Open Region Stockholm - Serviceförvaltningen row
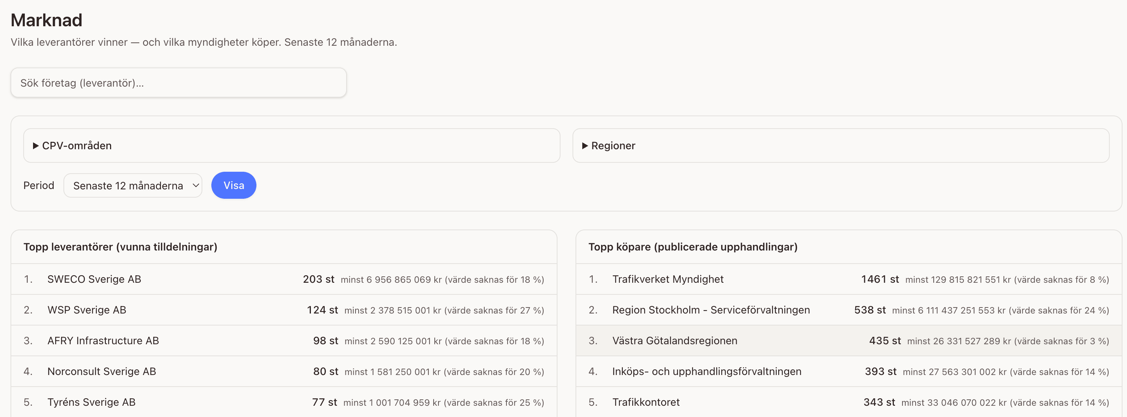This screenshot has width=1127, height=417. (x=849, y=310)
